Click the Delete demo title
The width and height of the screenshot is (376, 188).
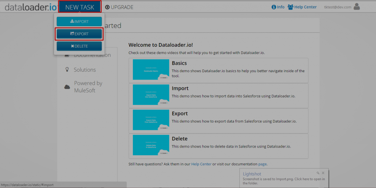[180, 139]
